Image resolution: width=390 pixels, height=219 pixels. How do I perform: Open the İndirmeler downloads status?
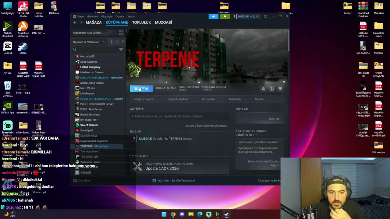pyautogui.click(x=174, y=181)
